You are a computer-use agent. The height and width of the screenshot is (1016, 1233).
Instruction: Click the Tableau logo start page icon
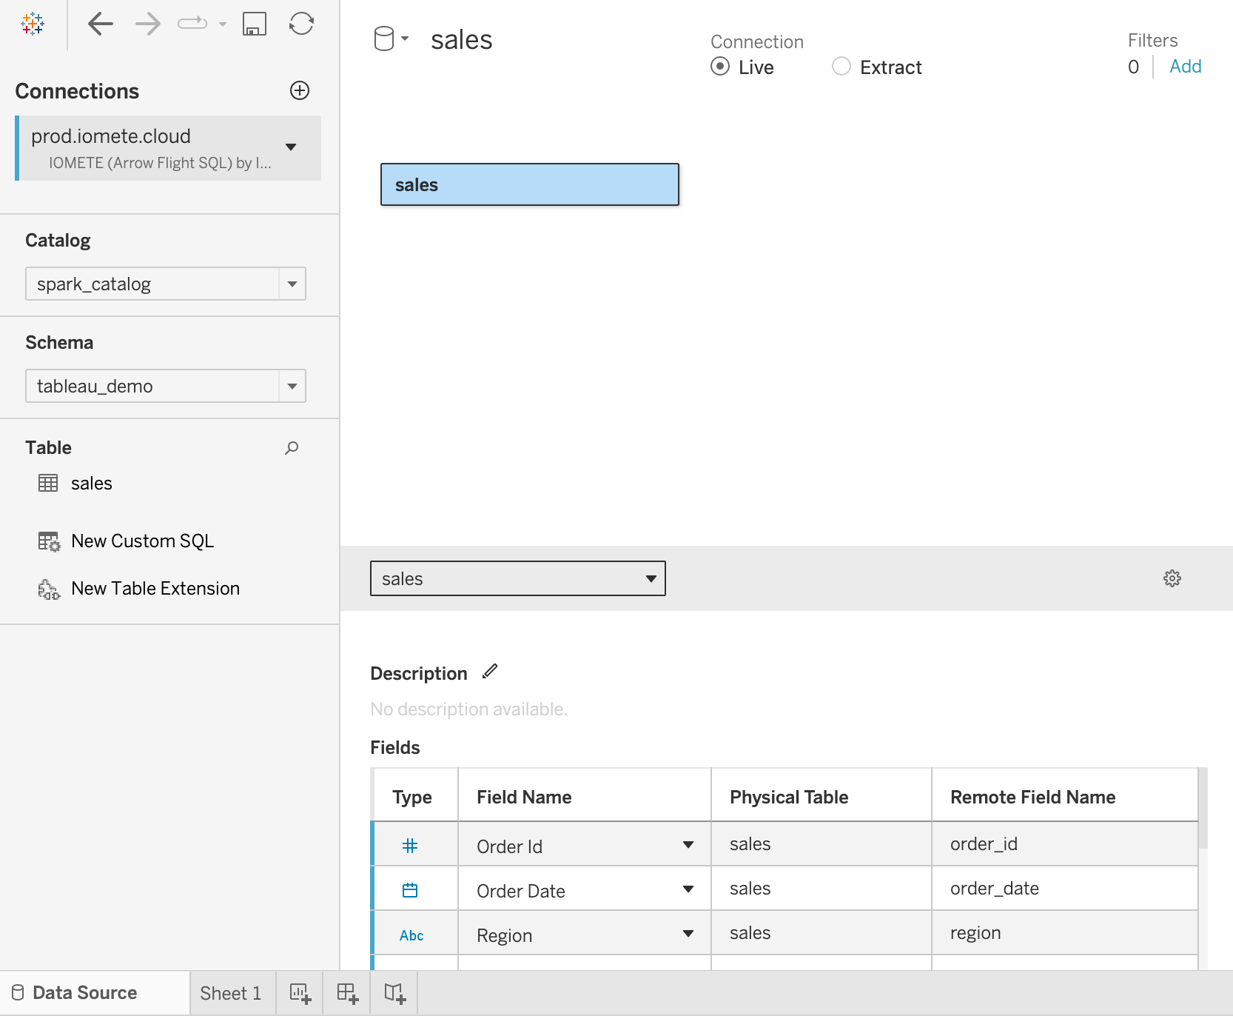[33, 24]
